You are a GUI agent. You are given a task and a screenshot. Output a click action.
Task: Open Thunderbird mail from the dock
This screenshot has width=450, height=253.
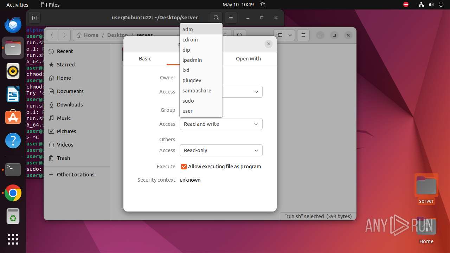[x=13, y=25]
